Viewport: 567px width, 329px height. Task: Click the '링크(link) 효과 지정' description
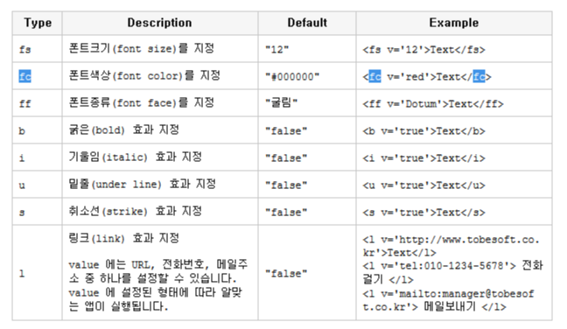[124, 238]
